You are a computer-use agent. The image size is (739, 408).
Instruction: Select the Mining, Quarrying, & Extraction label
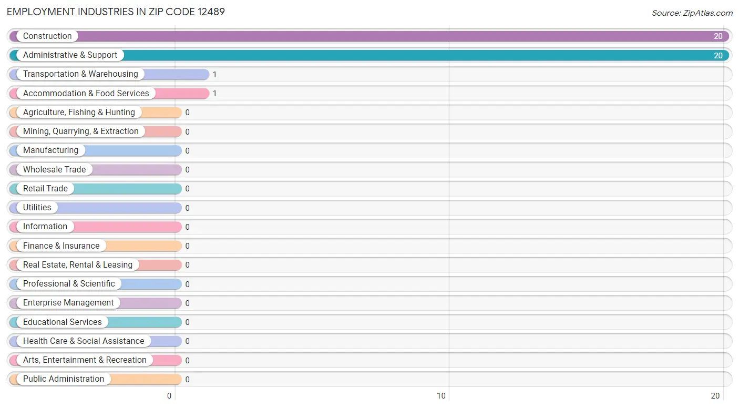point(81,131)
